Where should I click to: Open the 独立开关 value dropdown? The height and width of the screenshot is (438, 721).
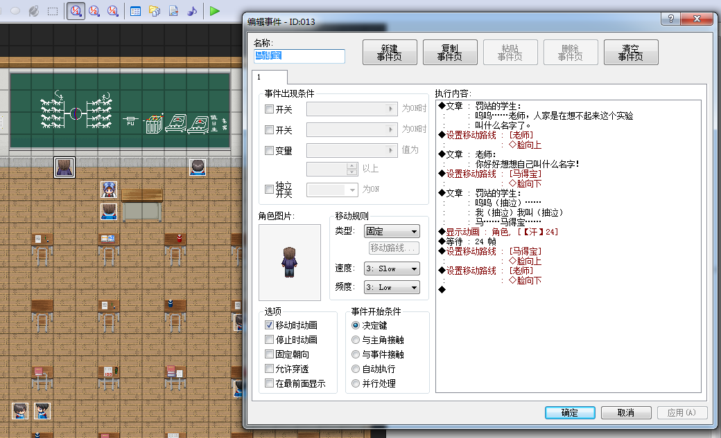point(332,190)
